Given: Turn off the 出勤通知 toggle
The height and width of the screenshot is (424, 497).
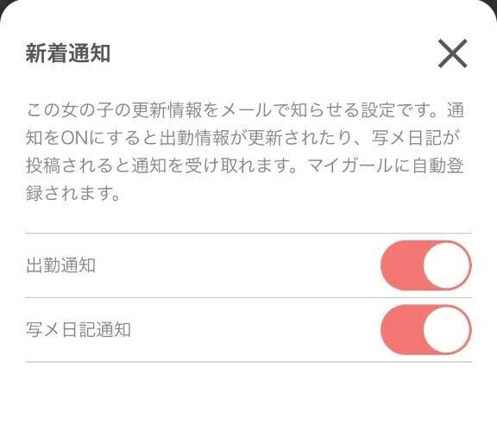Looking at the screenshot, I should click(426, 265).
